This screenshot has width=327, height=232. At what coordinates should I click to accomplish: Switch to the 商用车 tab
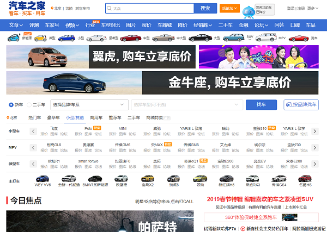[x=96, y=118]
